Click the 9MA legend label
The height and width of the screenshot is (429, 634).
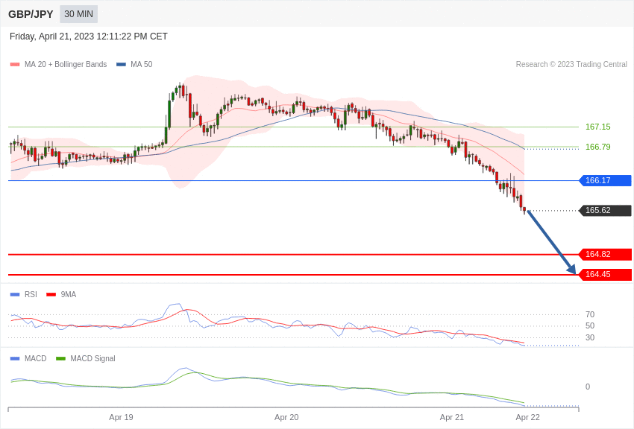pos(69,295)
